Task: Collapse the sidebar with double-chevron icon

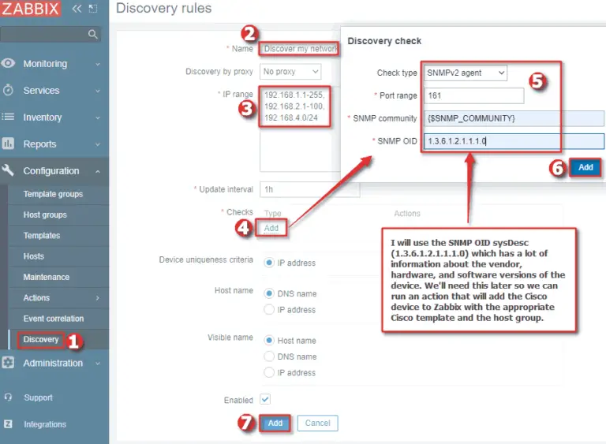Action: pos(77,9)
